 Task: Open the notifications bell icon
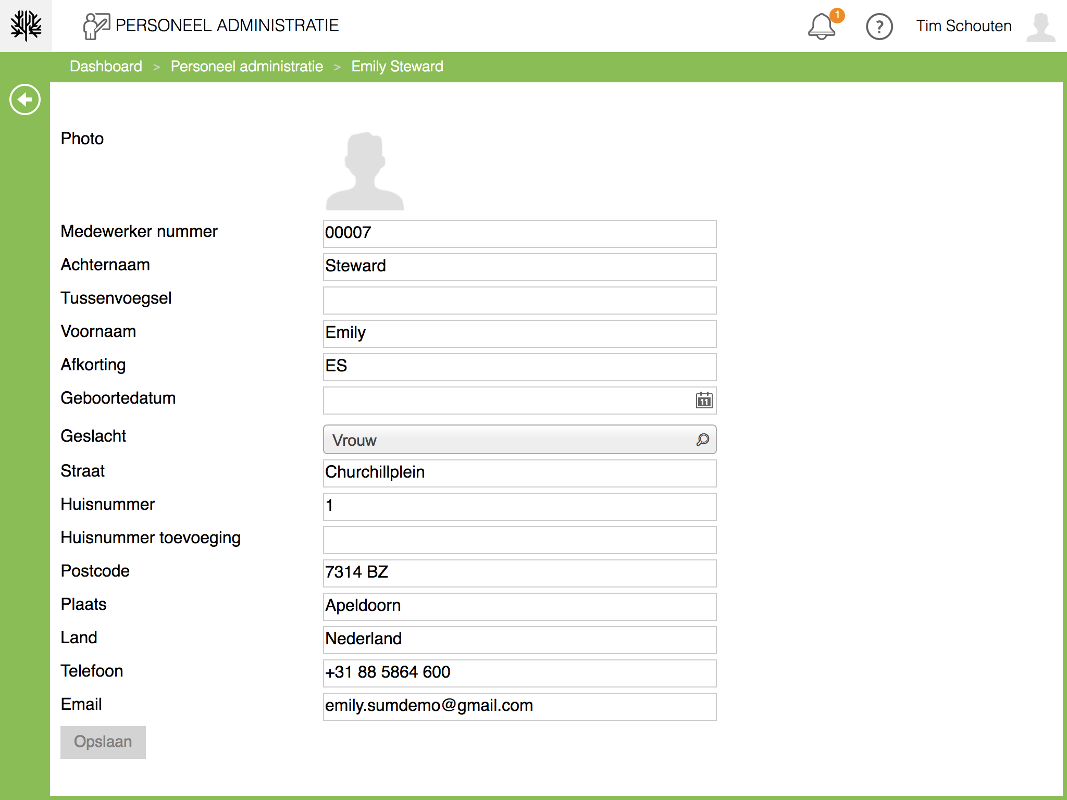coord(822,26)
